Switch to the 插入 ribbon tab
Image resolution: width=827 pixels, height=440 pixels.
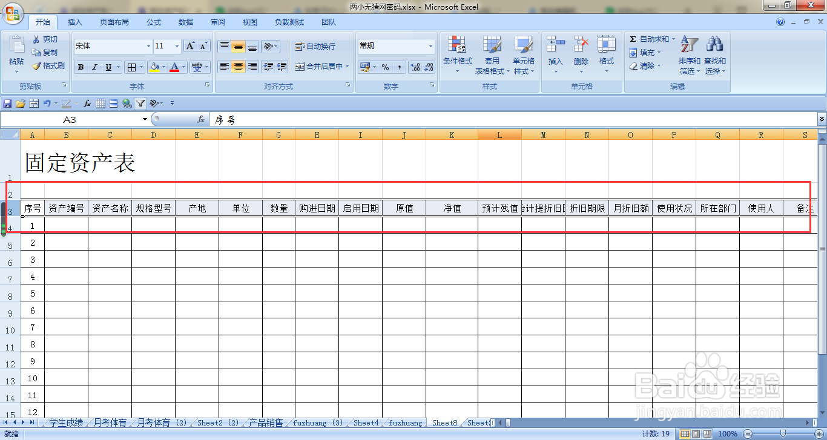(75, 22)
